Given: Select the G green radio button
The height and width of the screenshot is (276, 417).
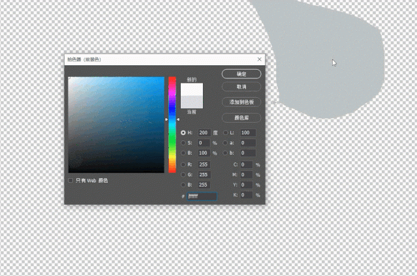Looking at the screenshot, I should point(183,175).
